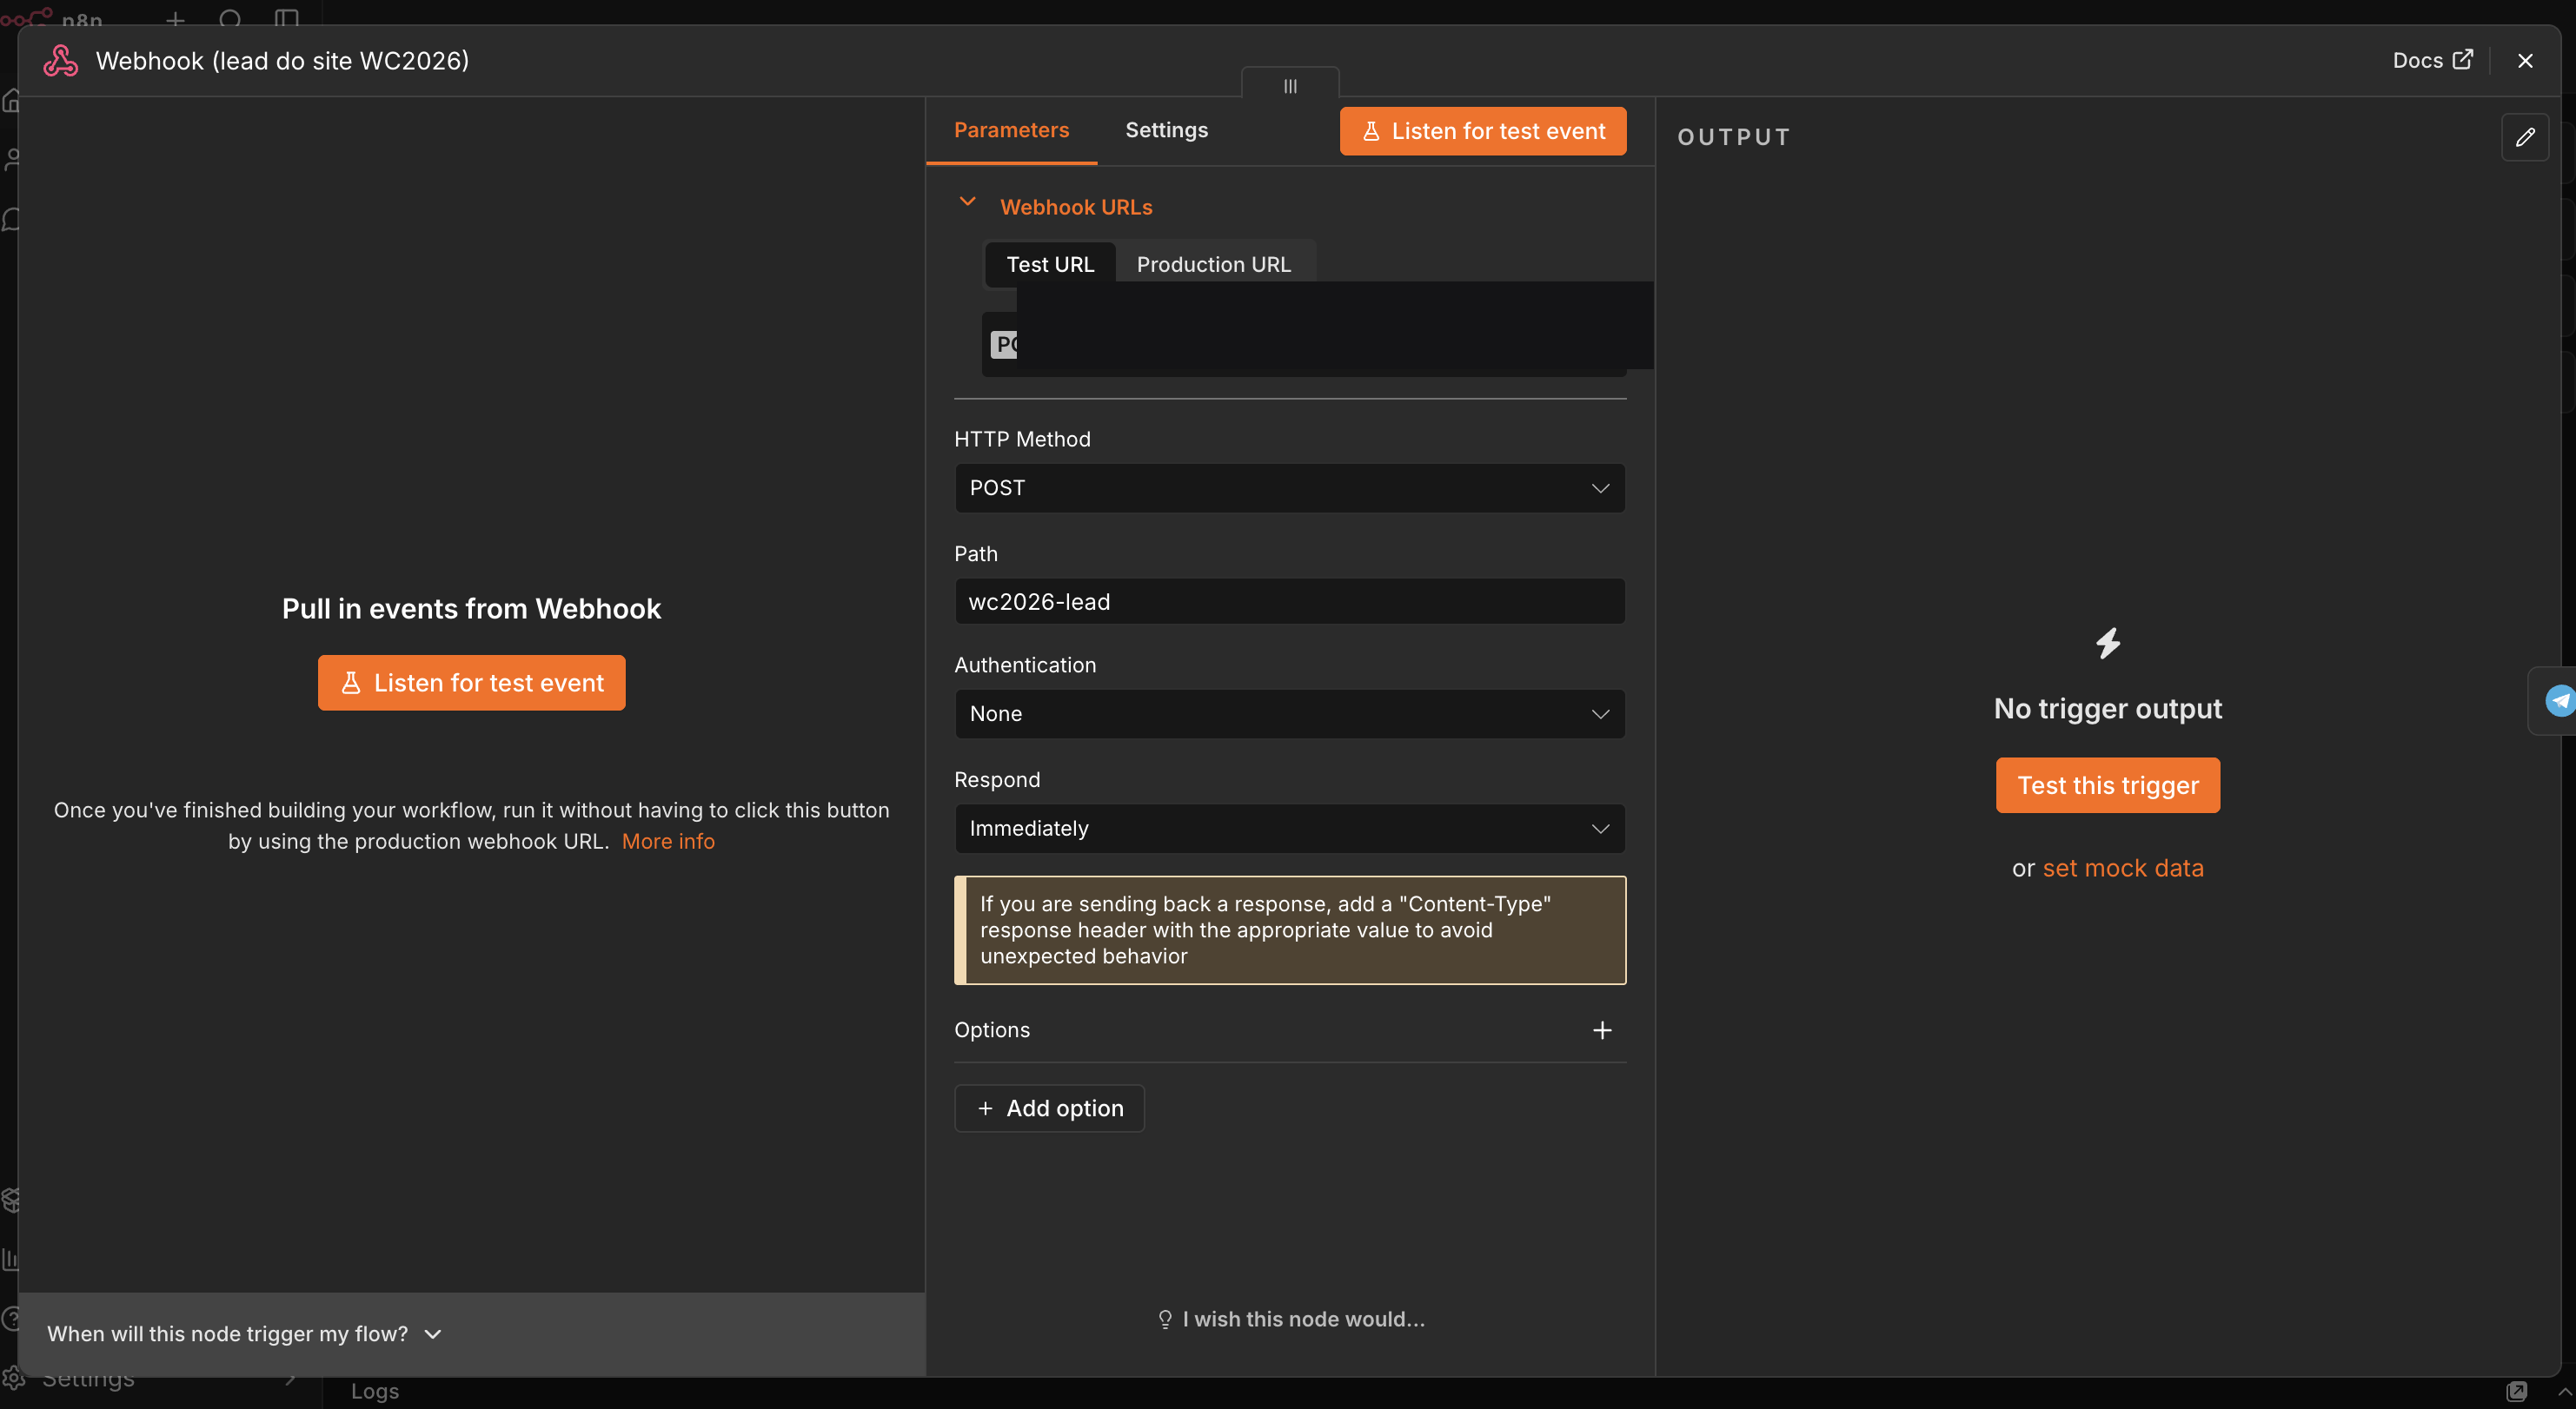Click the Path input field
Viewport: 2576px width, 1409px height.
pos(1289,600)
